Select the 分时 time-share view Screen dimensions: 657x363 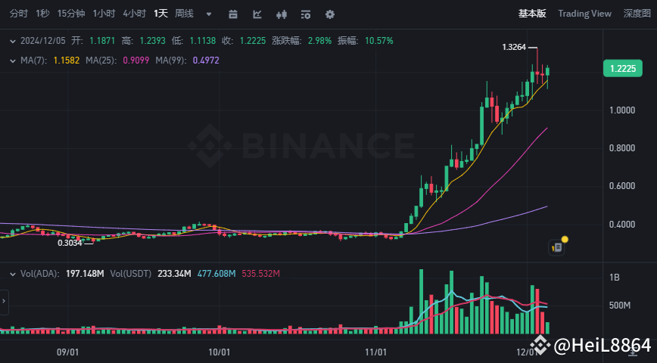pos(19,14)
